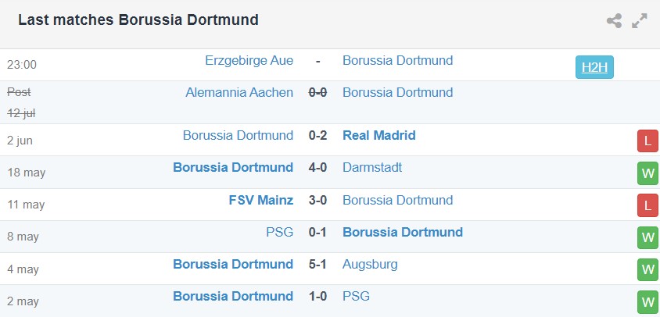Click the postponed 0-0 Alemannia Aachen score
660x317 pixels.
pyautogui.click(x=317, y=92)
